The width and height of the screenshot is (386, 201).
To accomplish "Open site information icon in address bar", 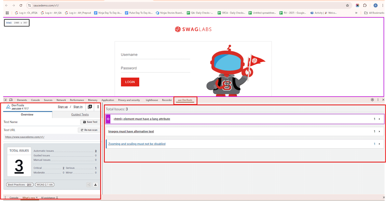I will click(30, 6).
